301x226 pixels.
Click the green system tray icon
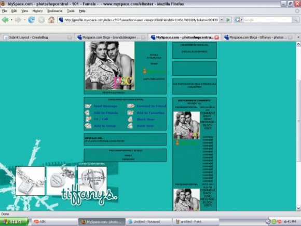pyautogui.click(x=273, y=221)
